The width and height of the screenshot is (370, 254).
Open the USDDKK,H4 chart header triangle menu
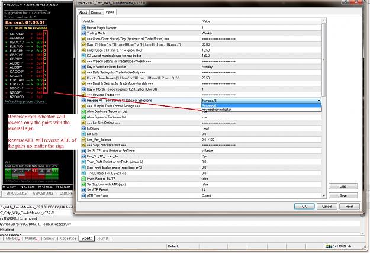pos(5,5)
